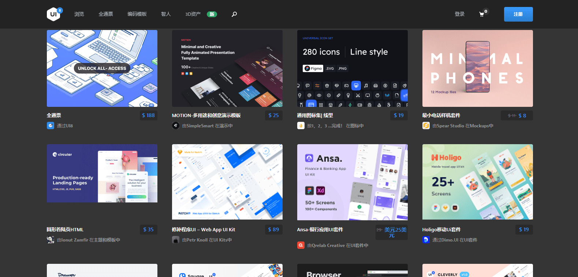Click Dimo.UI author avatar icon

click(426, 240)
